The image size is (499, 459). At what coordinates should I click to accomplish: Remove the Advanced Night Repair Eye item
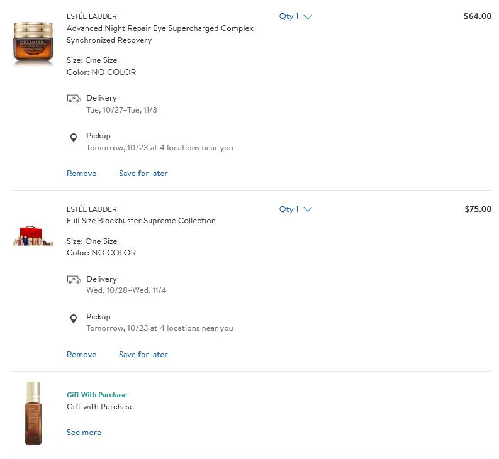click(81, 174)
